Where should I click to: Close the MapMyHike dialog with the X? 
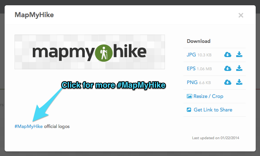241,16
